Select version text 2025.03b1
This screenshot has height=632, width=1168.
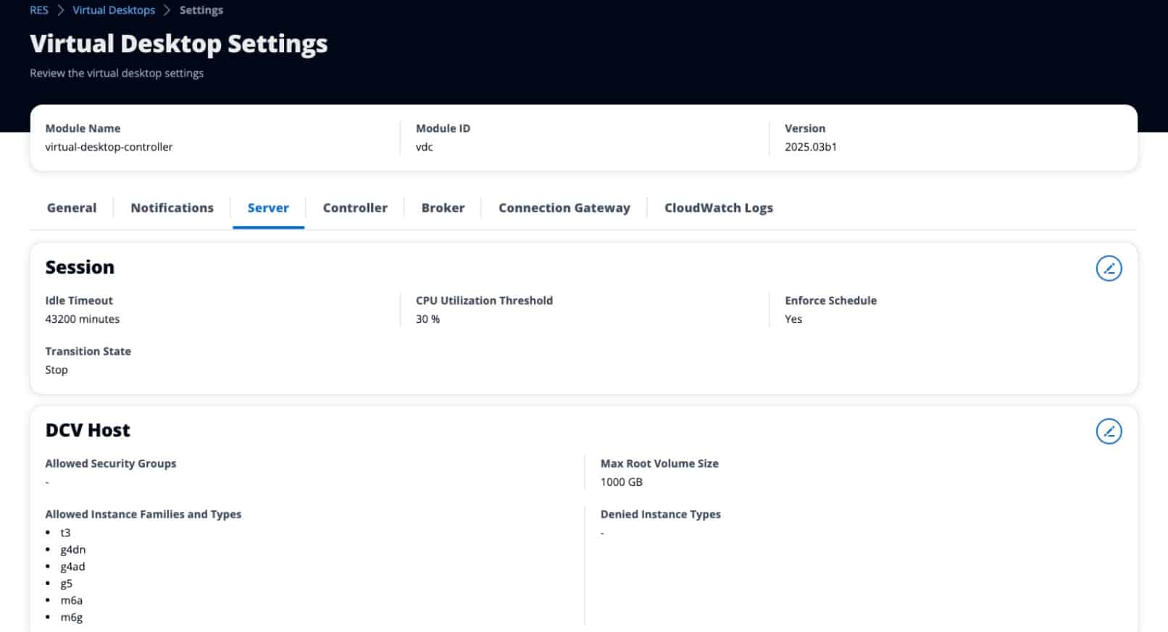[x=811, y=147]
